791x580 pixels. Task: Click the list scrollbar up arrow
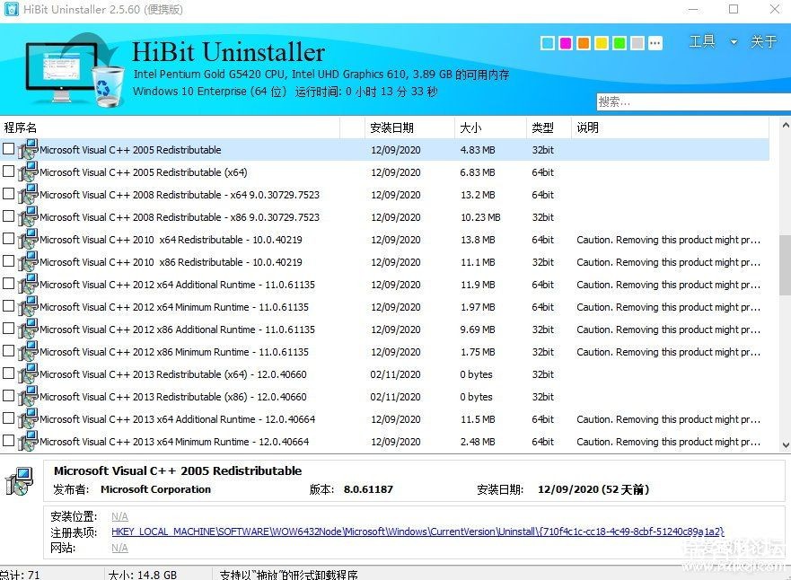pos(786,125)
